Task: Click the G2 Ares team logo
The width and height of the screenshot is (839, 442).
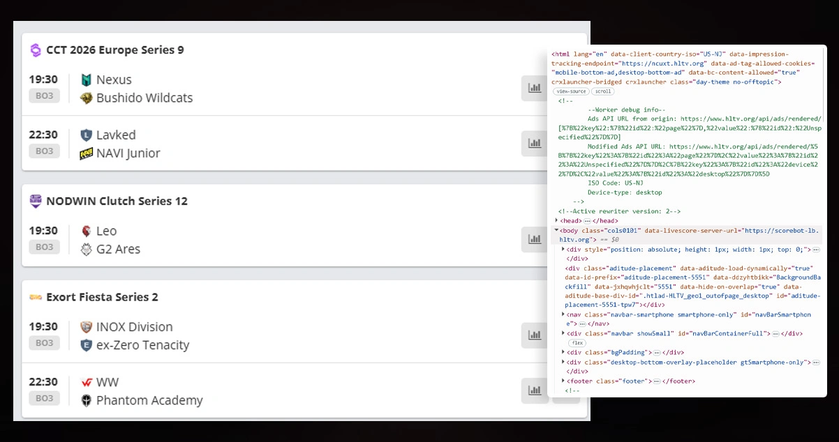Action: (87, 250)
